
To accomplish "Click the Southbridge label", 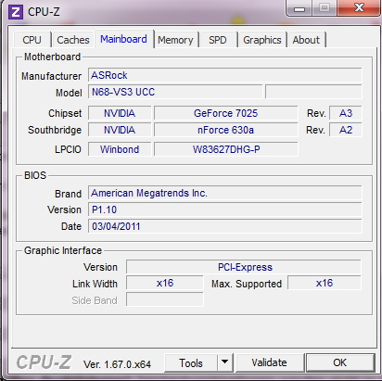I will coord(55,130).
